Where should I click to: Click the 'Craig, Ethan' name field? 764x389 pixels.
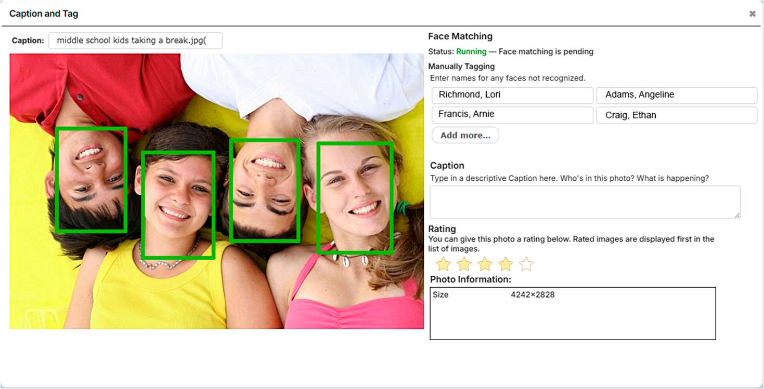coord(677,115)
